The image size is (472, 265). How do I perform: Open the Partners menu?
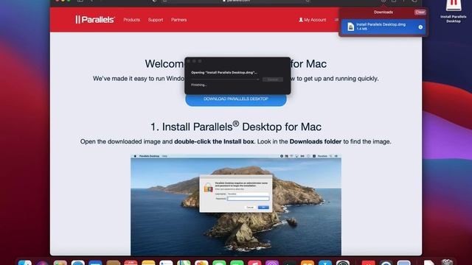tap(178, 20)
